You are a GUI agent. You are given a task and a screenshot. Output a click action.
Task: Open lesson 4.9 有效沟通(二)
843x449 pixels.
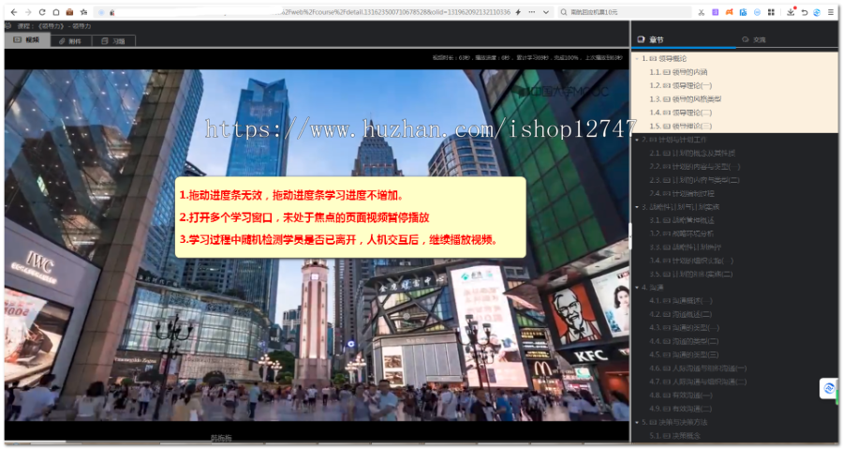coord(681,409)
